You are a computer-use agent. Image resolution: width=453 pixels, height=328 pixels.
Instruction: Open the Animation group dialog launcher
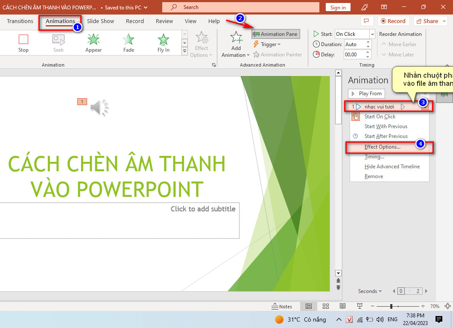point(214,65)
